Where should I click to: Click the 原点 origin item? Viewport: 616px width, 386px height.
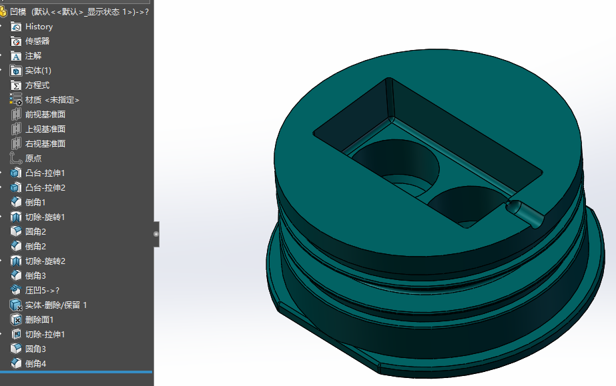(33, 159)
